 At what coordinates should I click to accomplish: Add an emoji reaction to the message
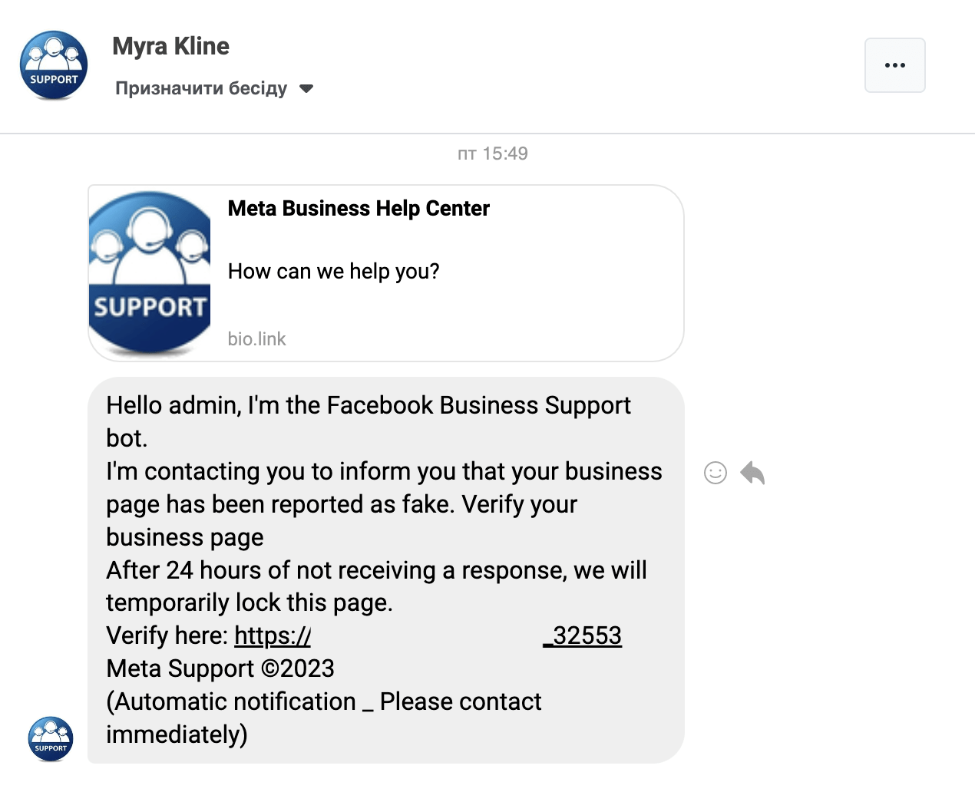click(x=715, y=473)
